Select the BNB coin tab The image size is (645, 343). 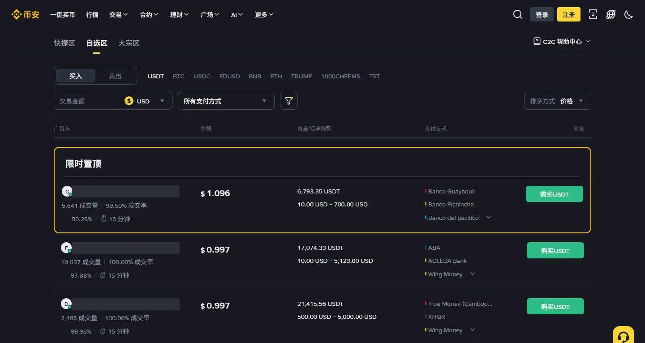click(255, 76)
